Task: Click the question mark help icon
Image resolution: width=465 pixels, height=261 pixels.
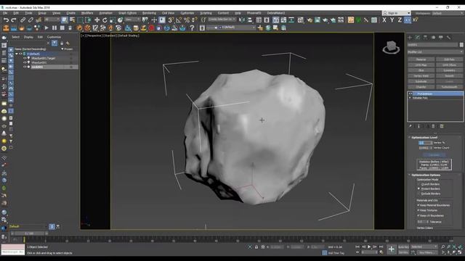Action: coord(192,28)
